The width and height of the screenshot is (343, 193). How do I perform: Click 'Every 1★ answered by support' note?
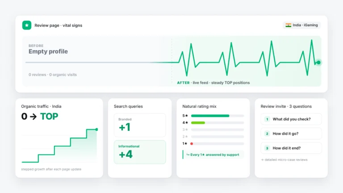pyautogui.click(x=213, y=155)
